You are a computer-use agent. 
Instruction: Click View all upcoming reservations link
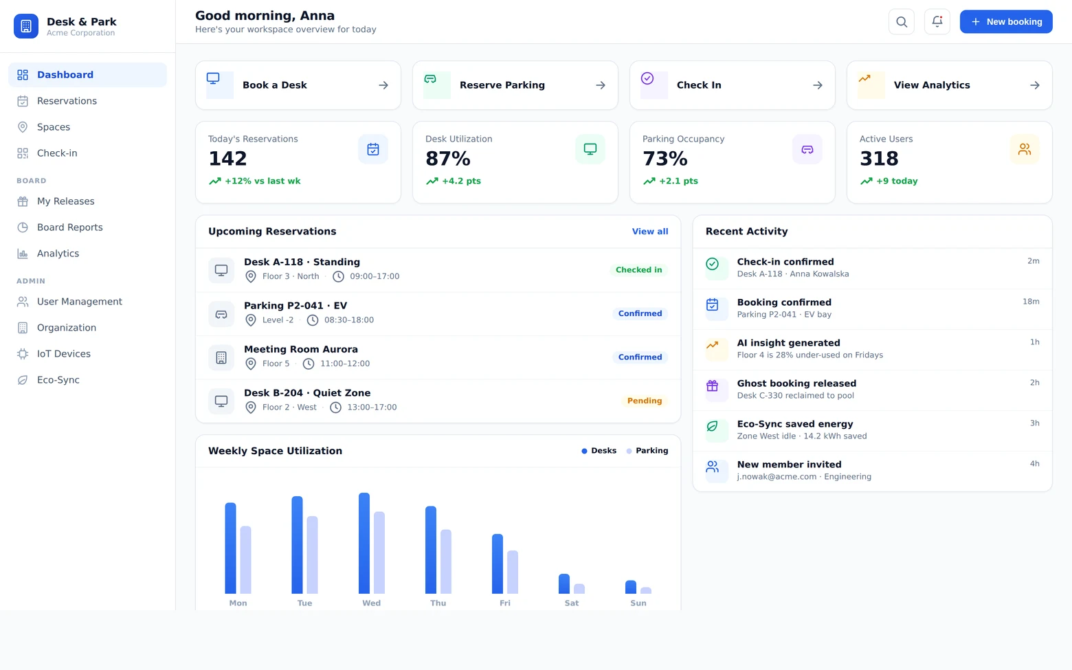point(650,232)
